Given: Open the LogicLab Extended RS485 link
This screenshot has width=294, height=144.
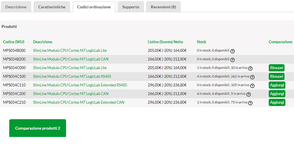Looking at the screenshot, I should [80, 85].
